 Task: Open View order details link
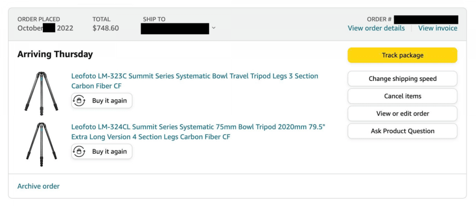376,28
